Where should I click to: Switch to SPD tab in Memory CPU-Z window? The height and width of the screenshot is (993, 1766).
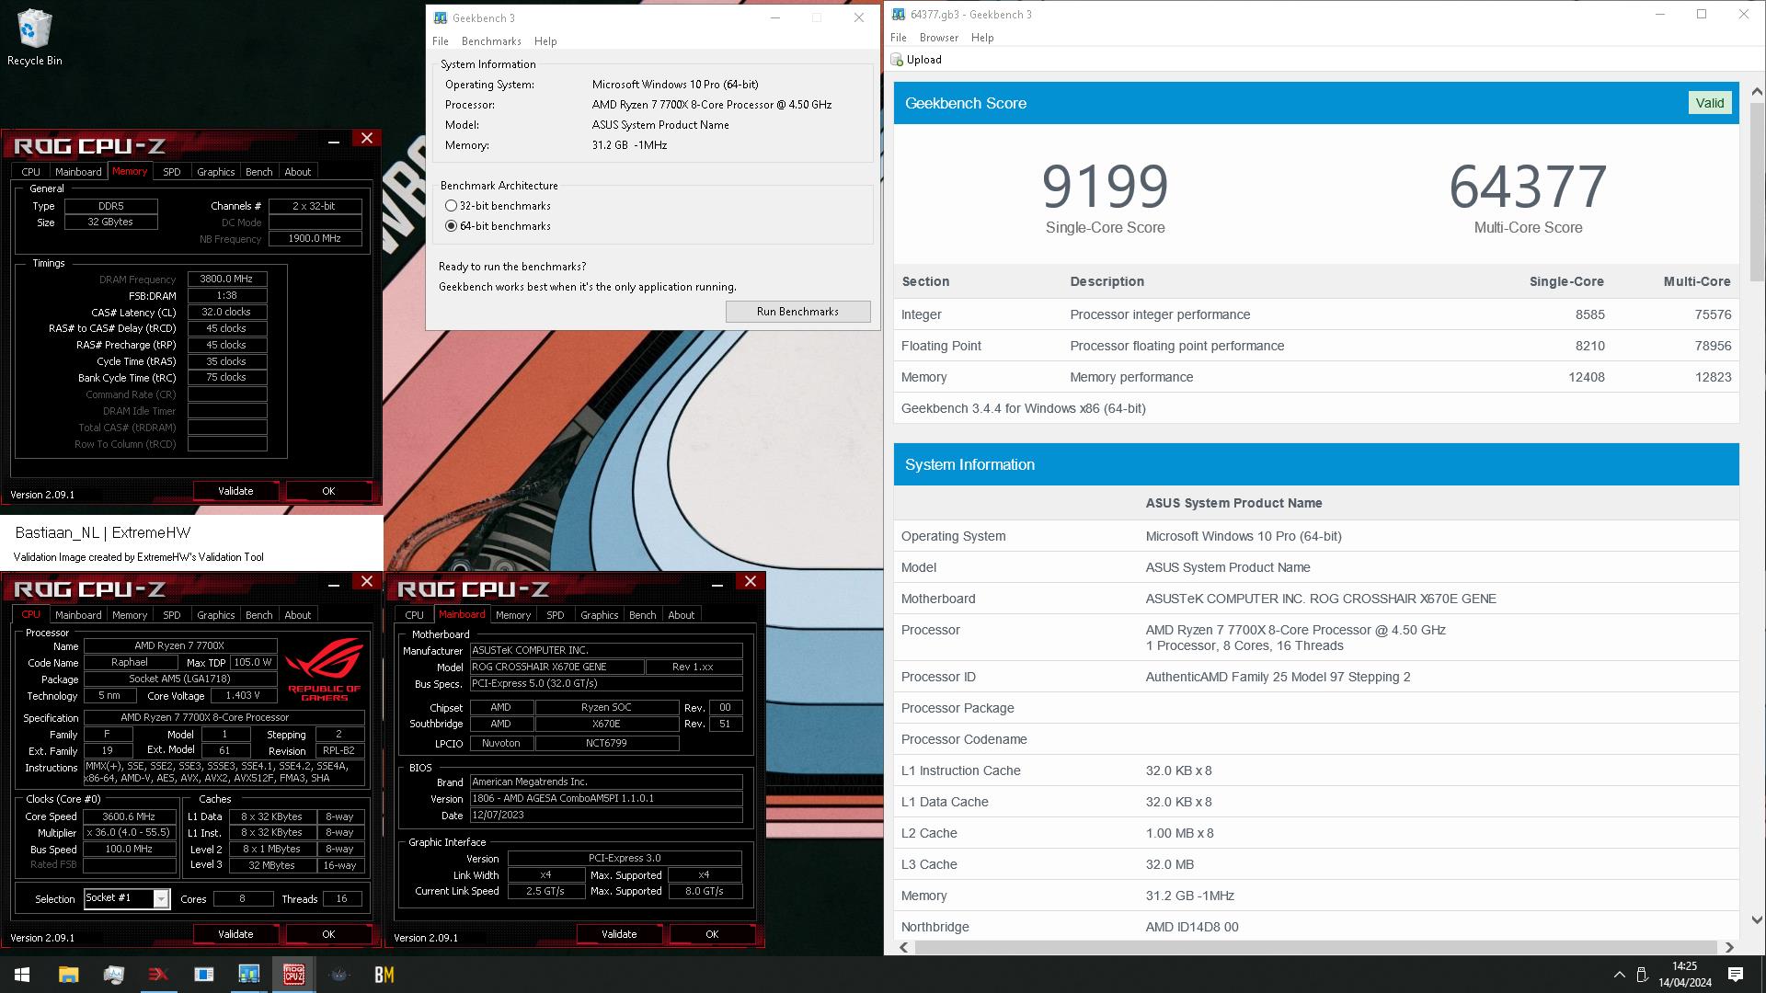click(x=171, y=172)
